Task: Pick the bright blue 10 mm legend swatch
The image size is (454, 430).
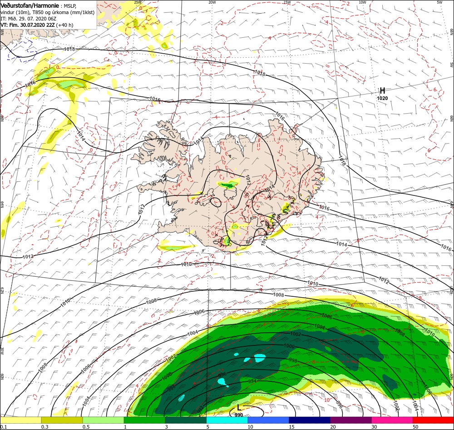Action: (268, 420)
